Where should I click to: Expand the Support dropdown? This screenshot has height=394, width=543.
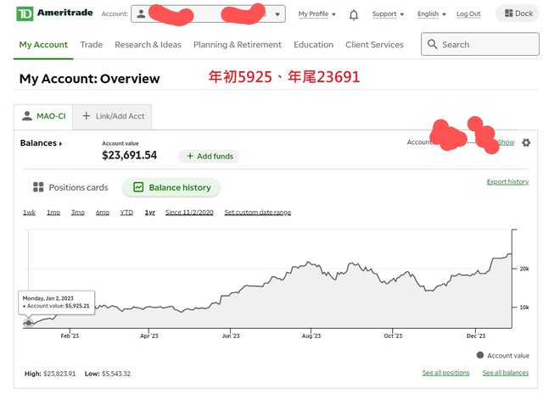click(x=388, y=14)
